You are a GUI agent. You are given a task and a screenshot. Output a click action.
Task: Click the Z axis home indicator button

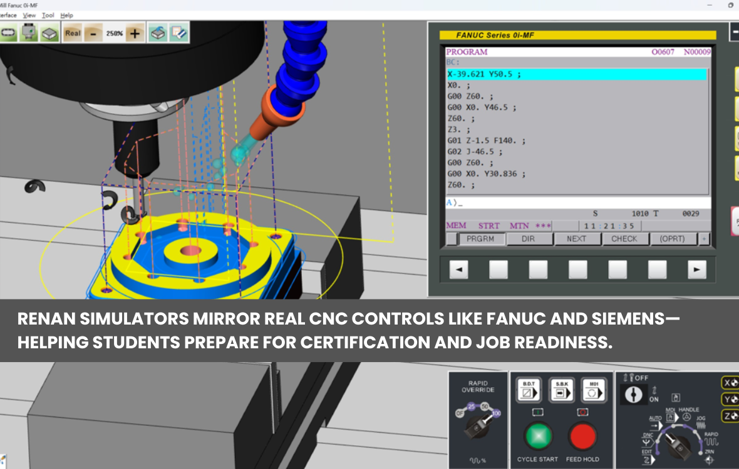pyautogui.click(x=730, y=416)
